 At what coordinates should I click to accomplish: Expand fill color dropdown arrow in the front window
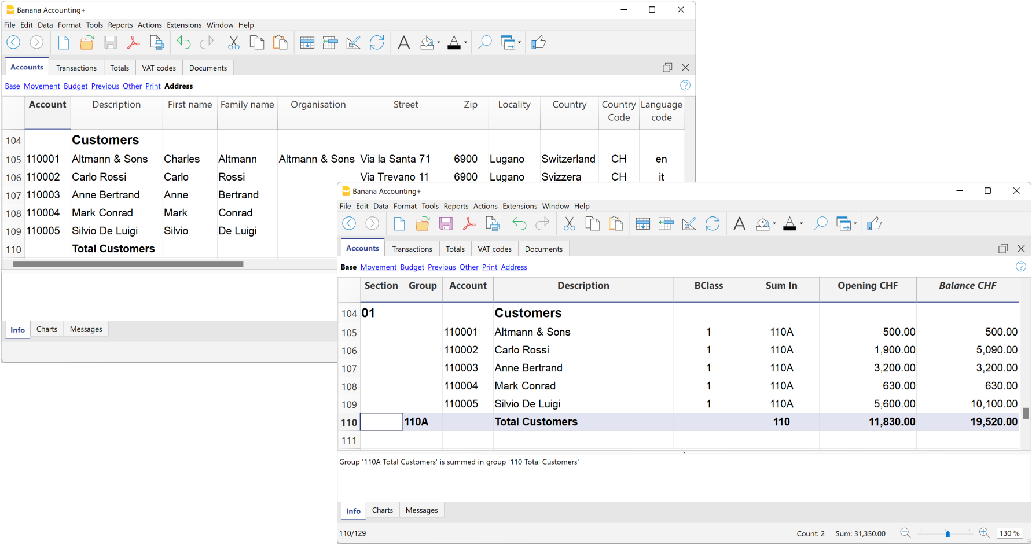(x=774, y=224)
